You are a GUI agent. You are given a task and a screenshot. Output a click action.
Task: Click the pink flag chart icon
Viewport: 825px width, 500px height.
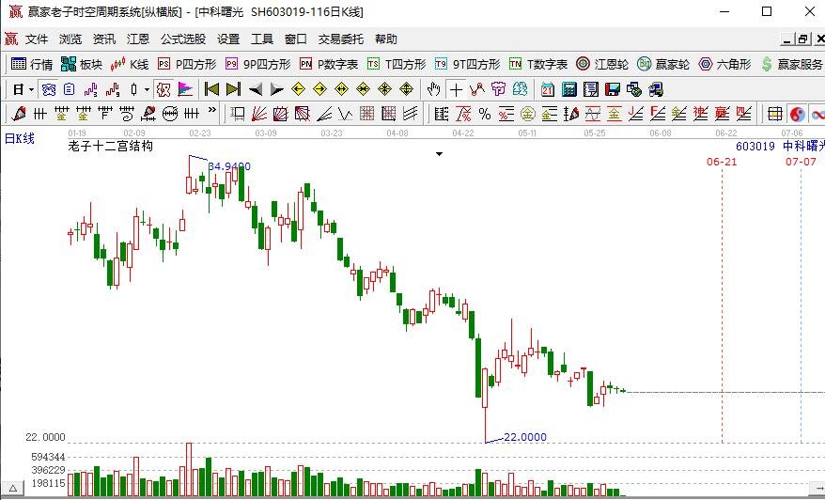point(185,90)
